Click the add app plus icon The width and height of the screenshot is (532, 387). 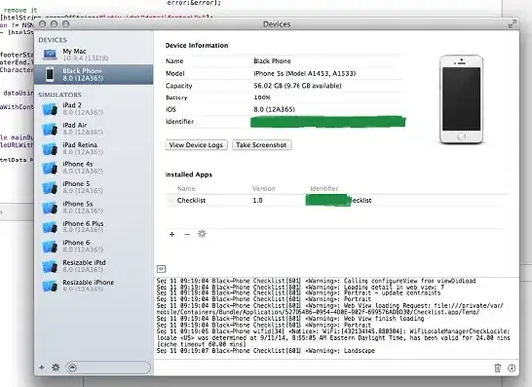tap(172, 234)
